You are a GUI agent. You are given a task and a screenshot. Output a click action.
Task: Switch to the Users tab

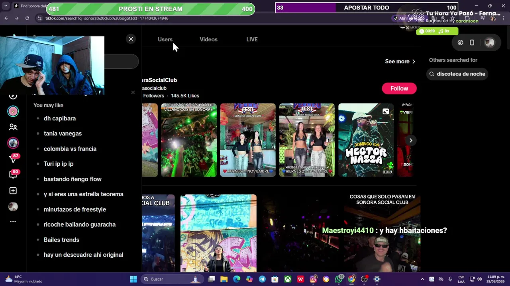(x=165, y=39)
